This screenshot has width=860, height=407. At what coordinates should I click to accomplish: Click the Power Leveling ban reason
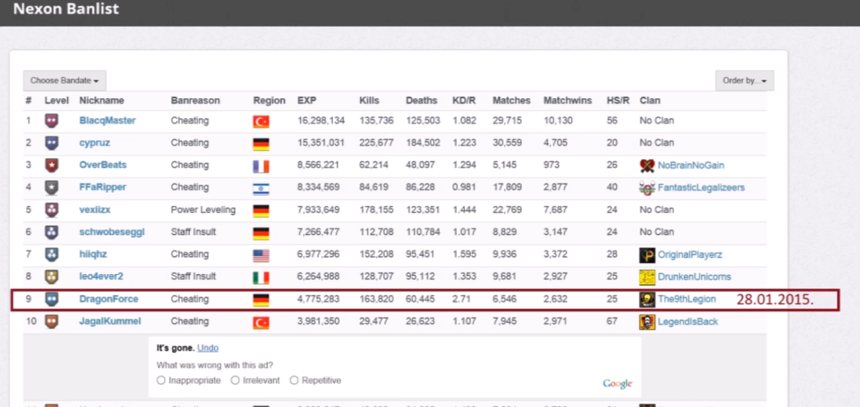pyautogui.click(x=203, y=210)
